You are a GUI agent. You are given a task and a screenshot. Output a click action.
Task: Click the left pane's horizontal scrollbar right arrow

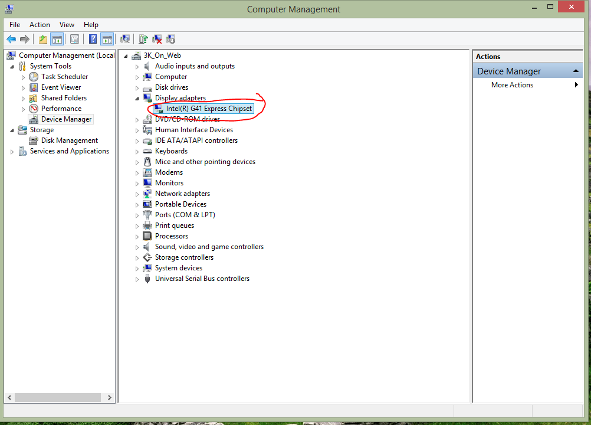click(109, 397)
